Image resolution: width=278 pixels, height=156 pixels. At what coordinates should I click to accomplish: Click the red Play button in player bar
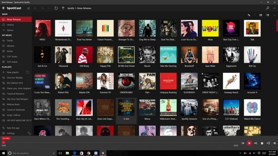pyautogui.click(x=249, y=143)
